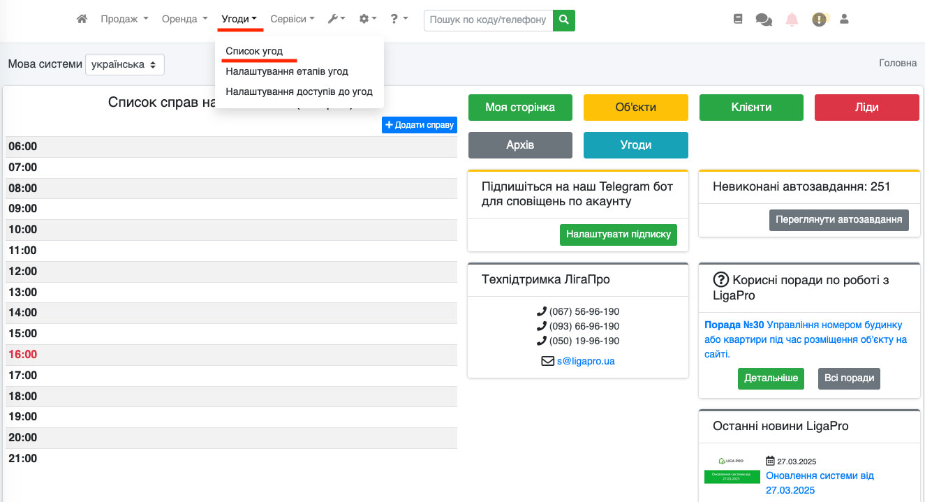Open the s@ligapro.ua email link

585,362
